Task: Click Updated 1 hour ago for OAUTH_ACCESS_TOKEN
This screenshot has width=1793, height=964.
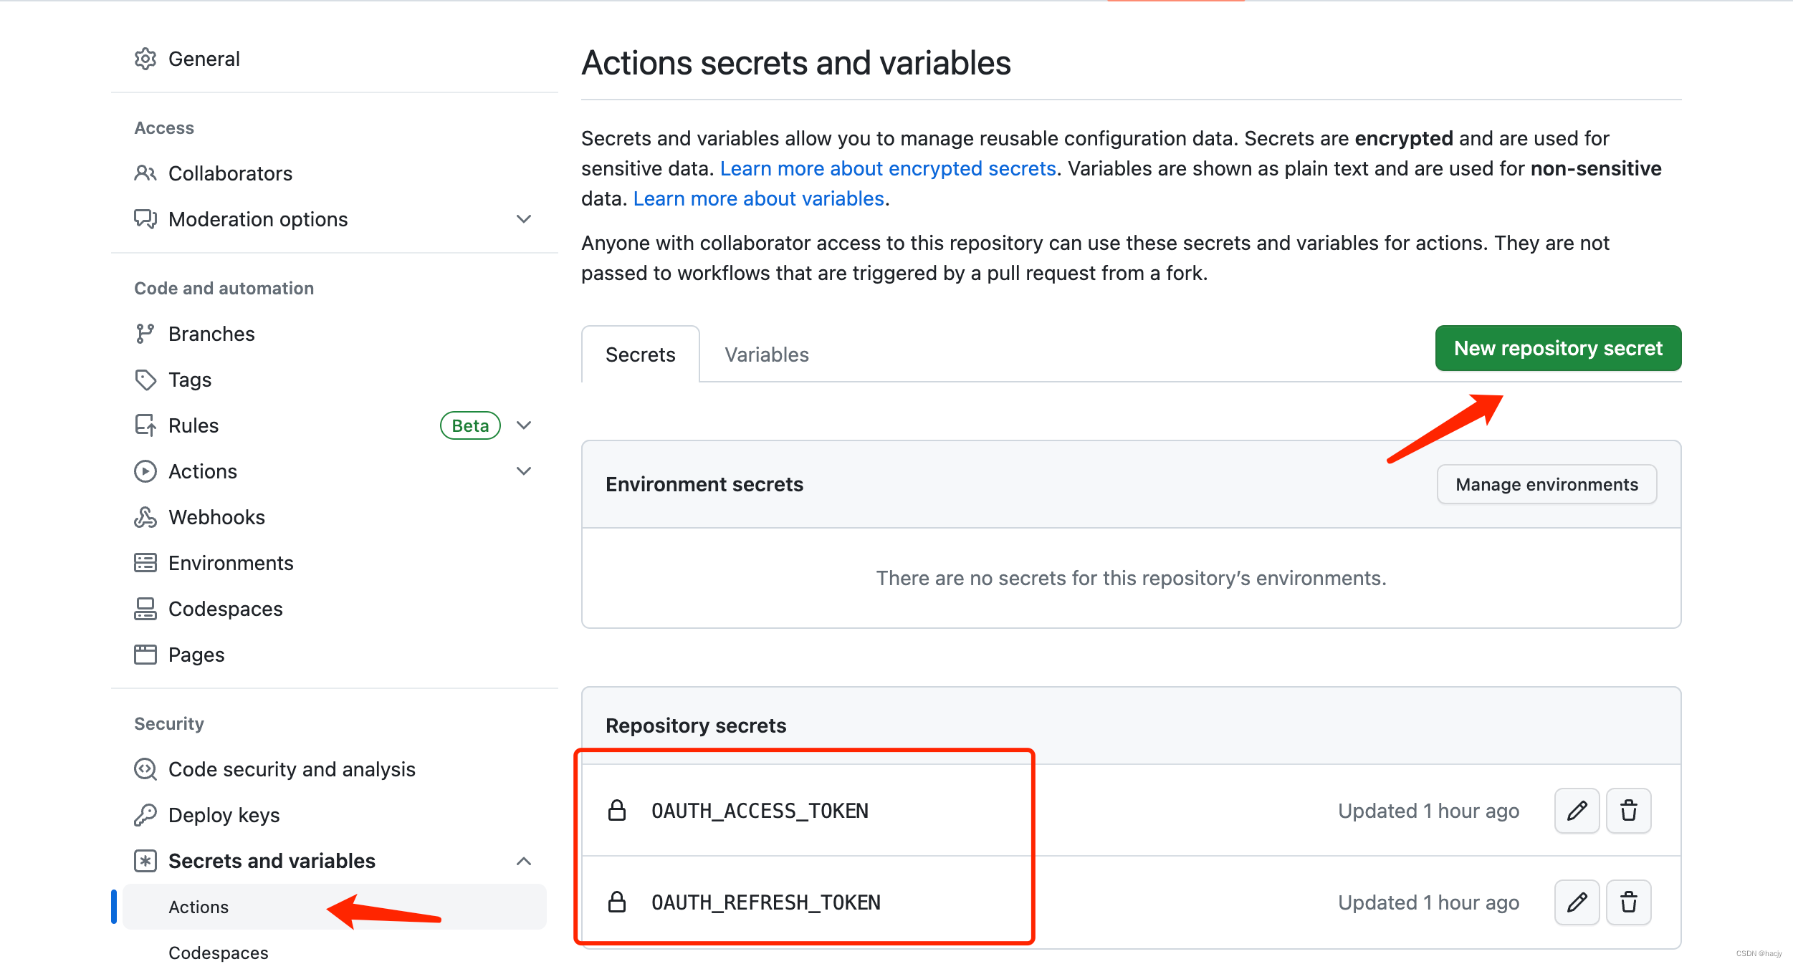Action: tap(1429, 811)
